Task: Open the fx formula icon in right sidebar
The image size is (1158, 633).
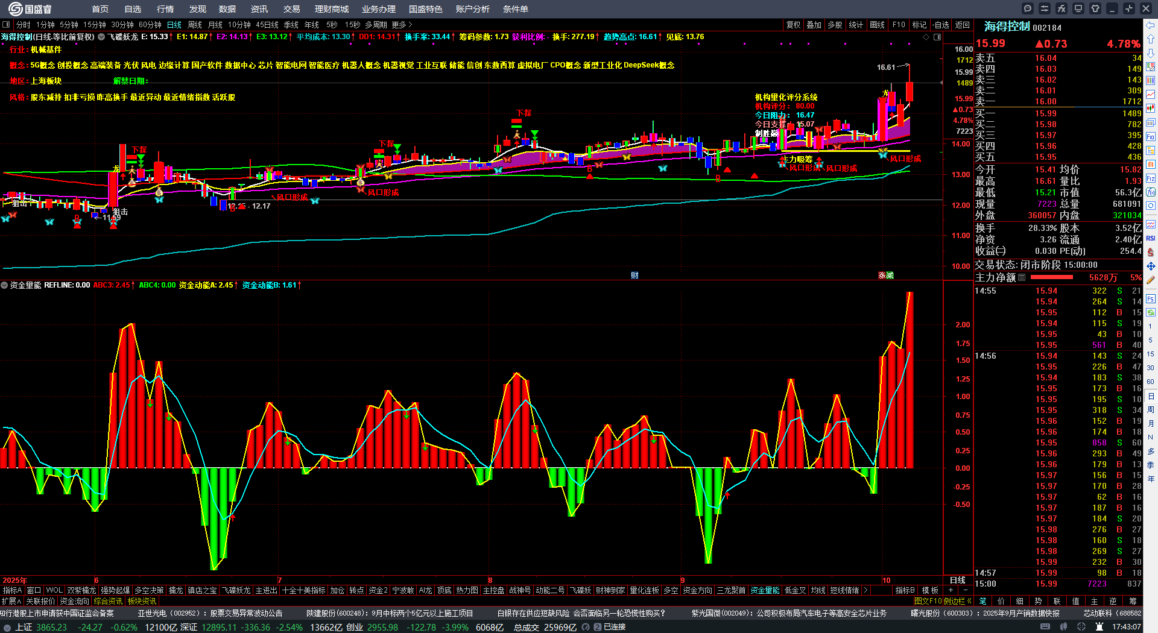Action: pyautogui.click(x=1151, y=192)
